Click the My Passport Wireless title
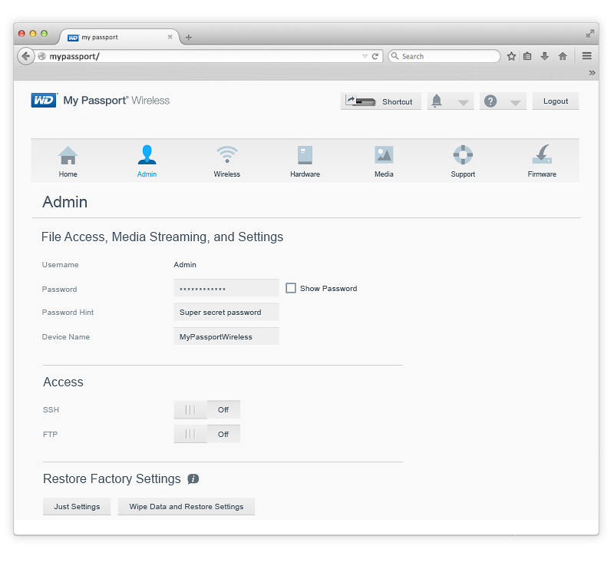The image size is (614, 576). coord(117,101)
